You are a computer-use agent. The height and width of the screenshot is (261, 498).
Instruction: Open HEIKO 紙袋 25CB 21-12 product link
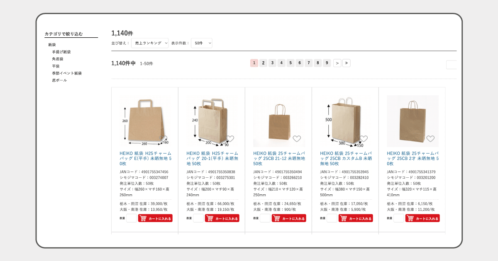279,158
